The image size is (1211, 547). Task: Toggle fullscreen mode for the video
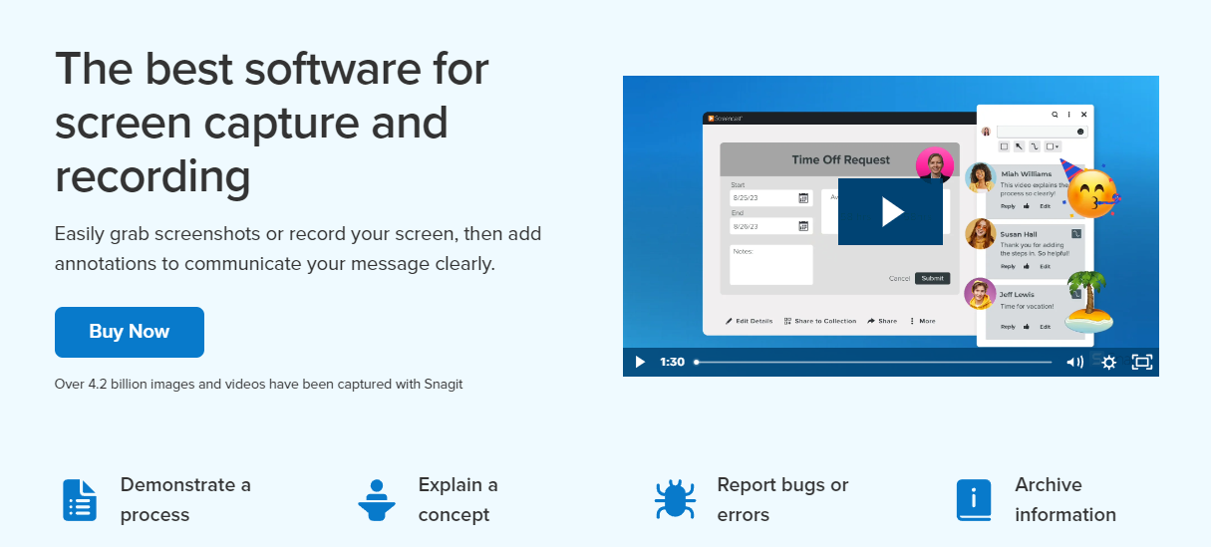1141,362
